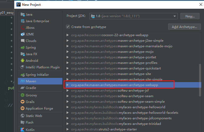Select maven-archetype-site archetype text
The width and height of the screenshot is (204, 132).
pyautogui.click(x=134, y=74)
